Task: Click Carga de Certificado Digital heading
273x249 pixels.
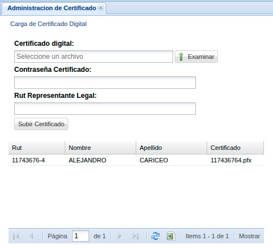Action: pyautogui.click(x=48, y=24)
